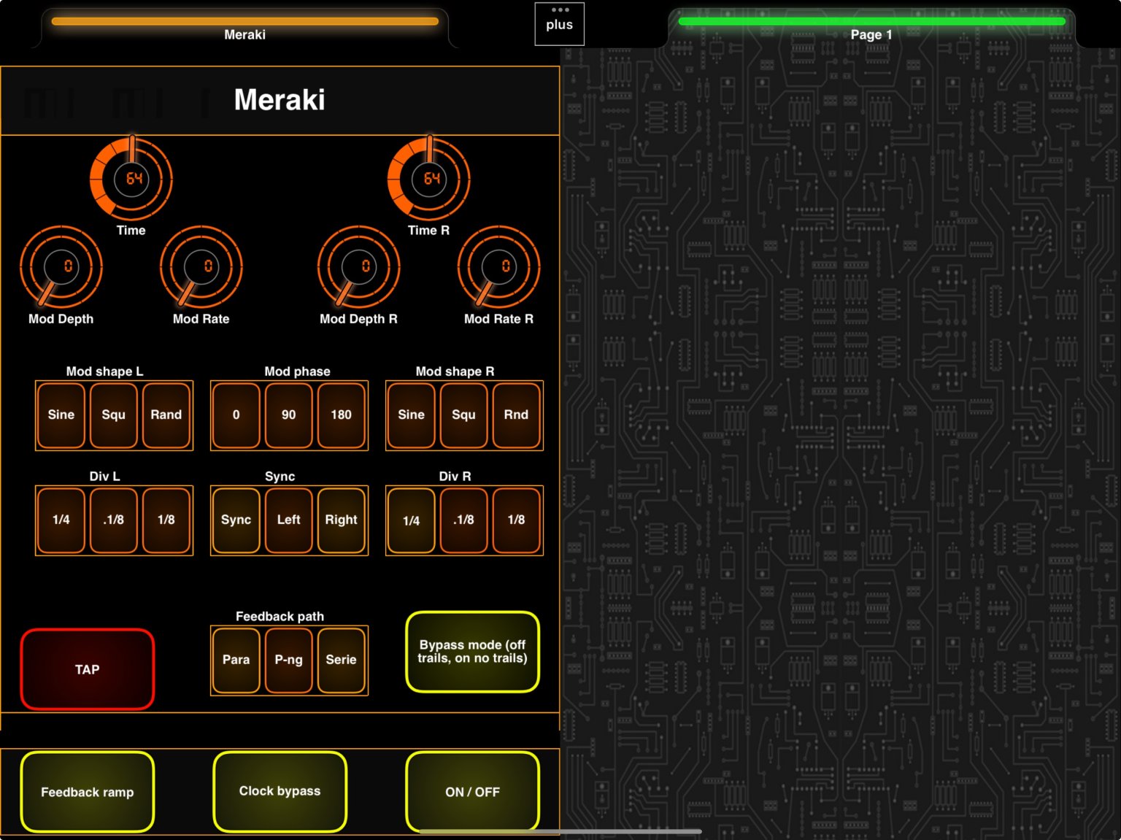Select Squ under Mod shape L
The height and width of the screenshot is (840, 1121).
pos(114,415)
